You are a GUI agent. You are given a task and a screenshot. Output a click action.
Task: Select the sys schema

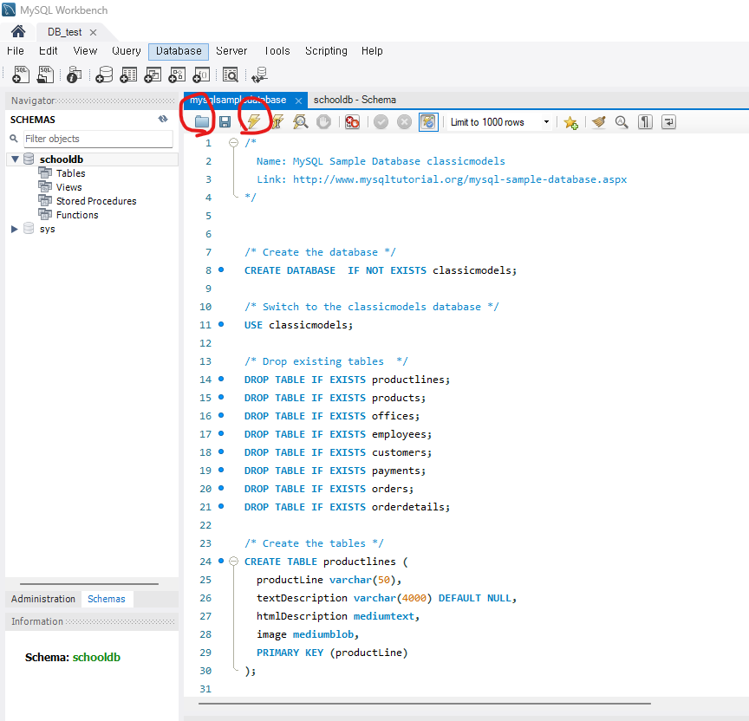coord(48,229)
